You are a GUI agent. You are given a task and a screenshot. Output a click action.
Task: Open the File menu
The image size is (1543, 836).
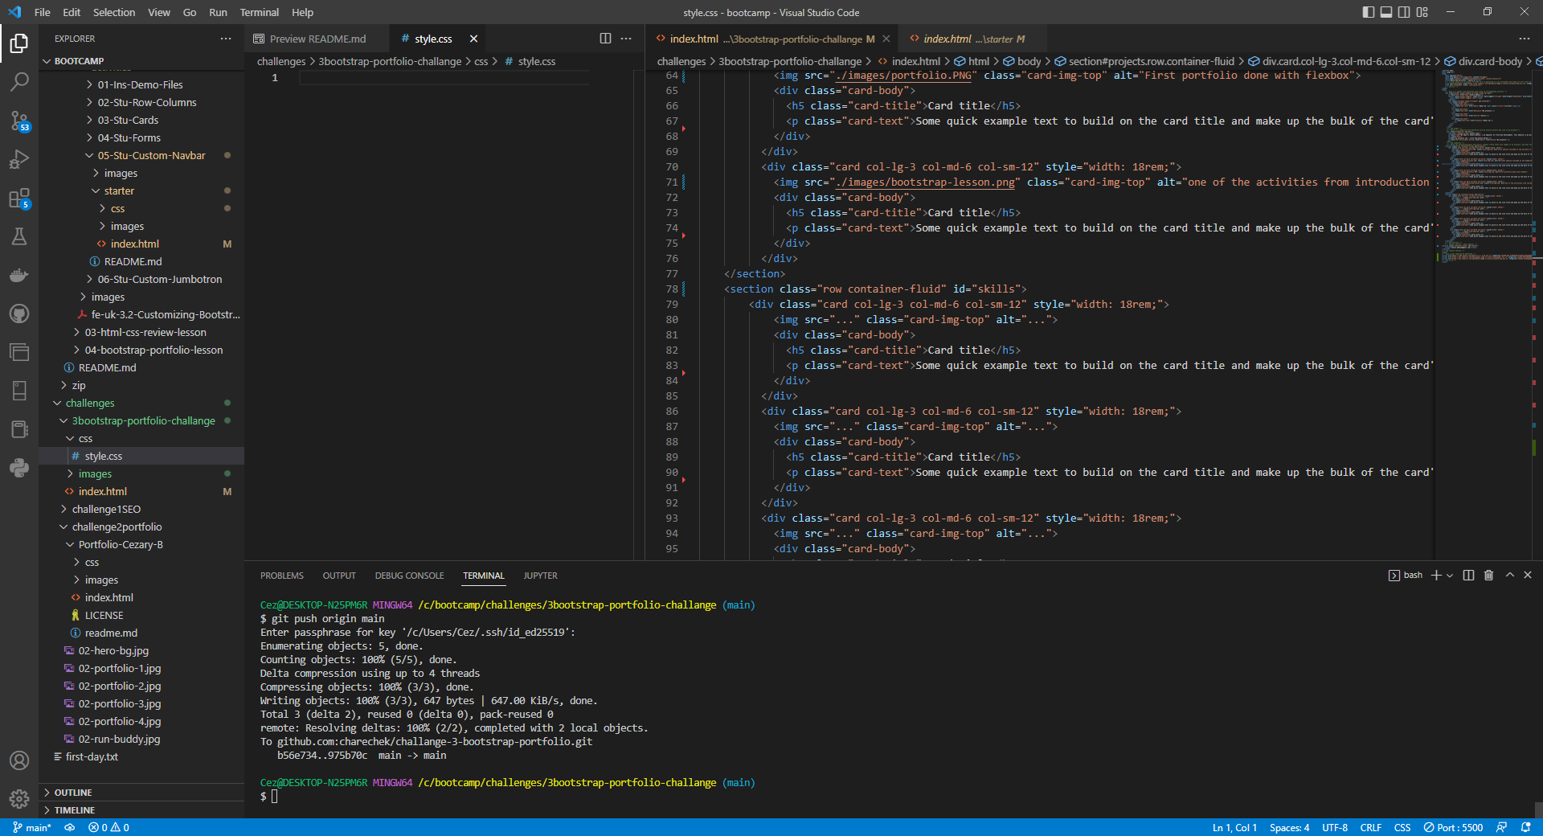[x=43, y=12]
